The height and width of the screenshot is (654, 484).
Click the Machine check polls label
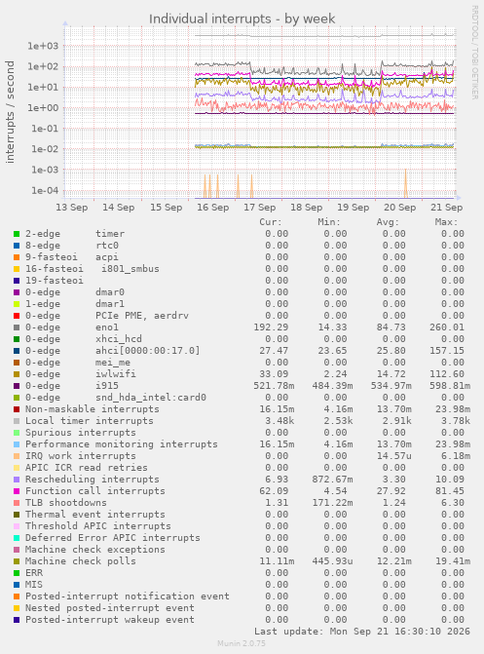coord(81,561)
